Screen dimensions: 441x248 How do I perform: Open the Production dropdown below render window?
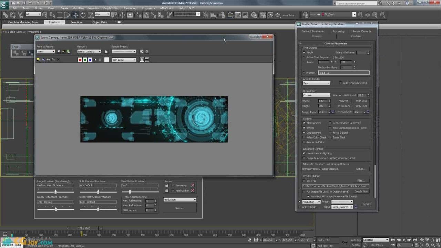click(x=180, y=199)
